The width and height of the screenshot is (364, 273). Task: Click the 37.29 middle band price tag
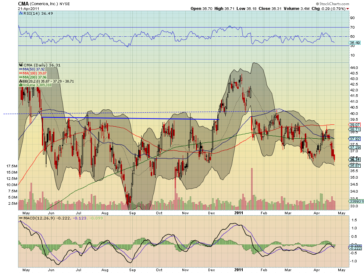(355, 147)
